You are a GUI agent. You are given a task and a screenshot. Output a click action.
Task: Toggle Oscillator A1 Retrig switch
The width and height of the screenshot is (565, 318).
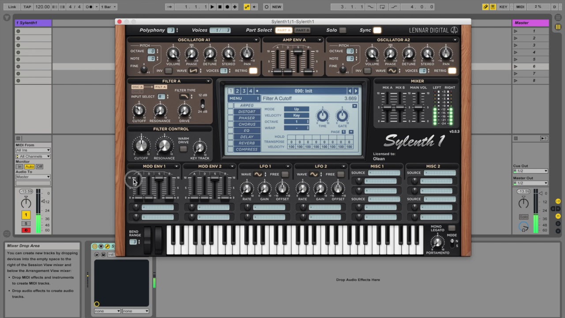(253, 71)
